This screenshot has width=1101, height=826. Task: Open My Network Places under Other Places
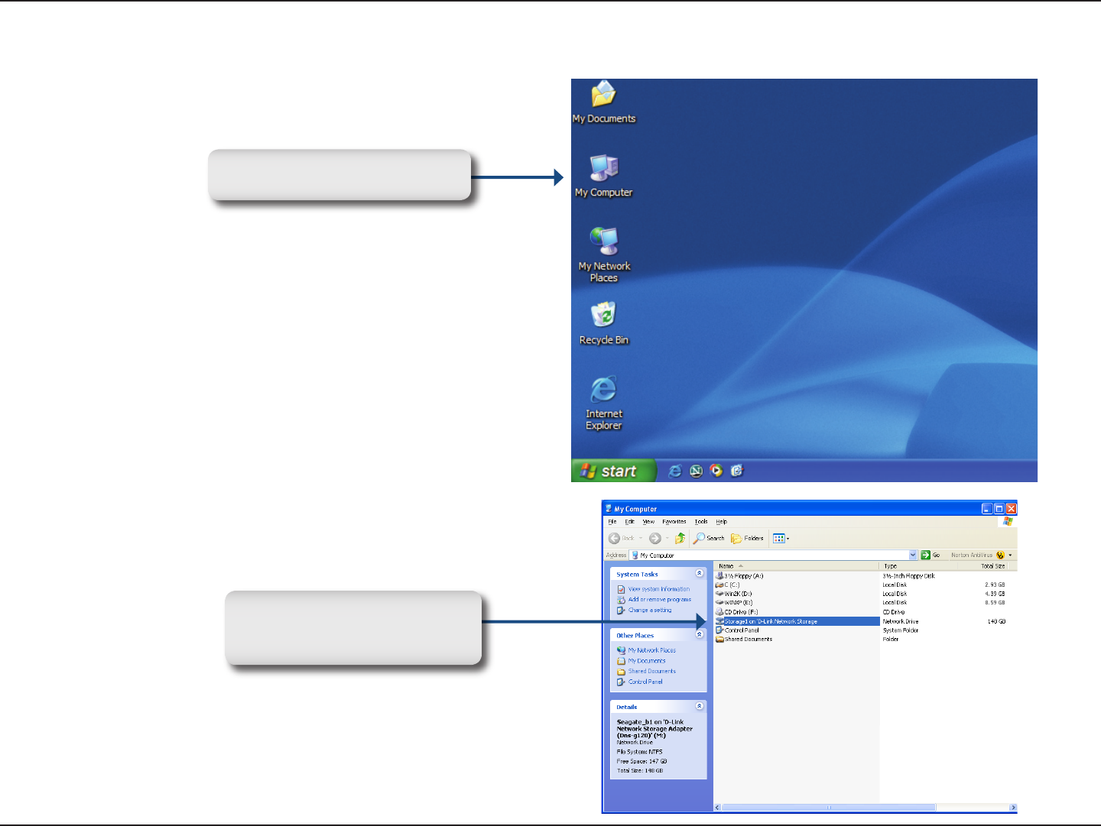[x=651, y=650]
